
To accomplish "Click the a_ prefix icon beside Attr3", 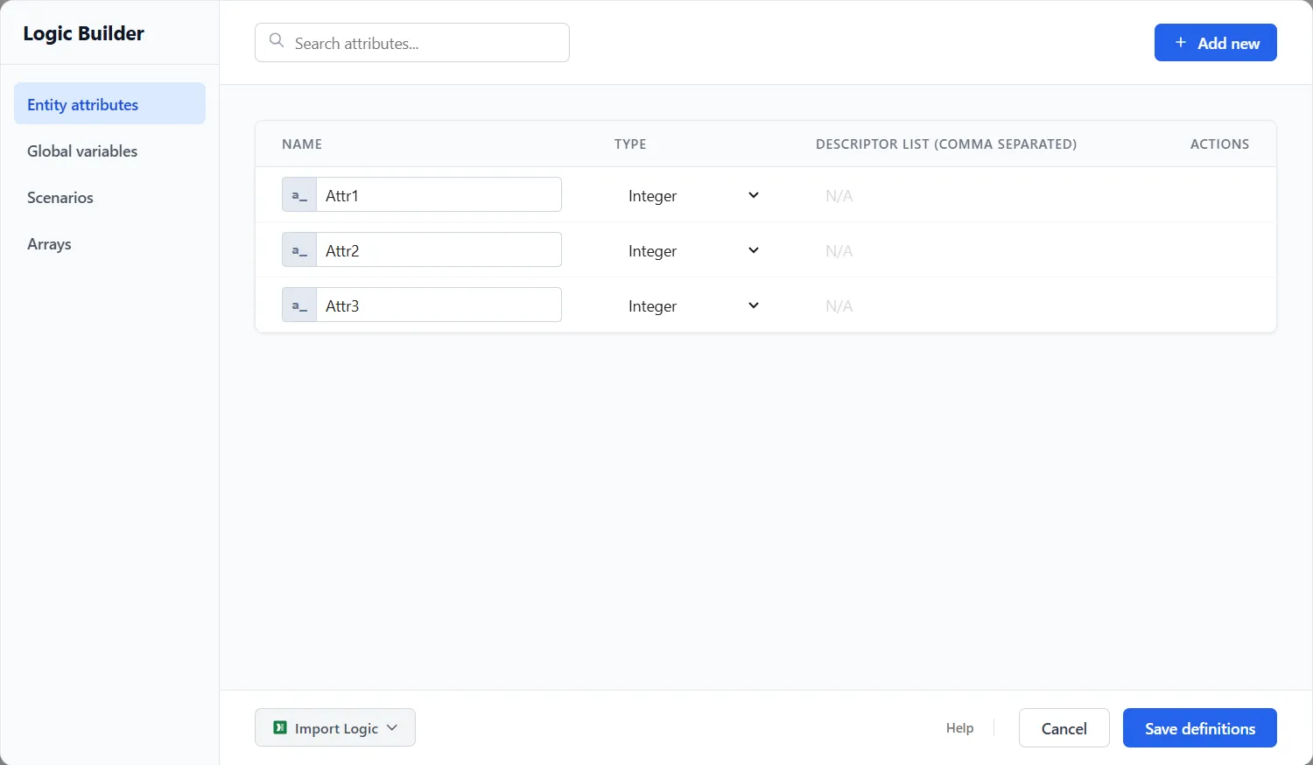I will [299, 305].
